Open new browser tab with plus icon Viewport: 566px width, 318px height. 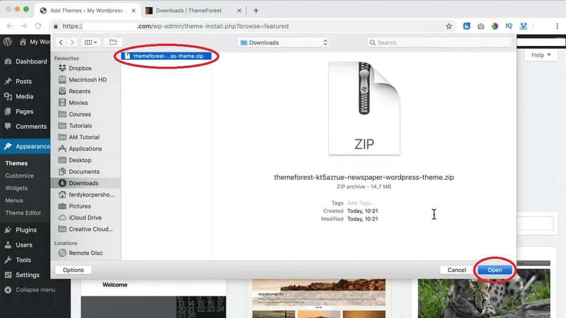[256, 10]
